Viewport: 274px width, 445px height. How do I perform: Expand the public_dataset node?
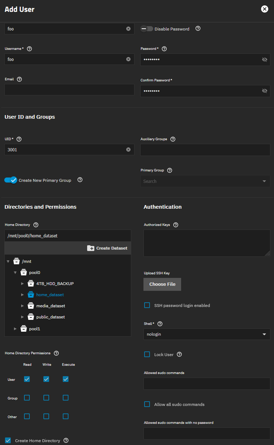(x=22, y=317)
